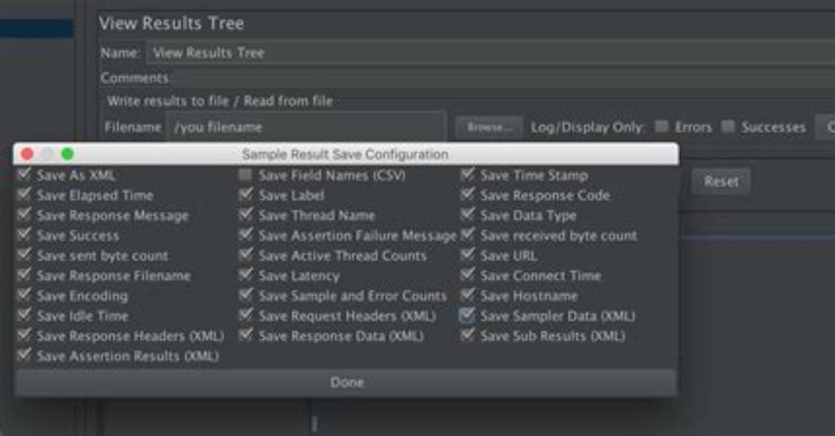
Task: Click the Filename input field
Action: [306, 127]
